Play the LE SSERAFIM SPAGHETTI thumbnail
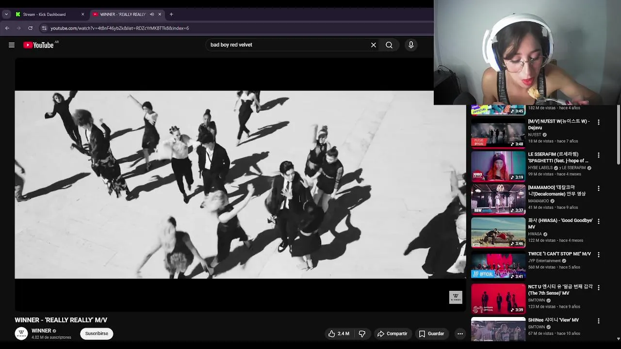The height and width of the screenshot is (349, 621). tap(498, 167)
